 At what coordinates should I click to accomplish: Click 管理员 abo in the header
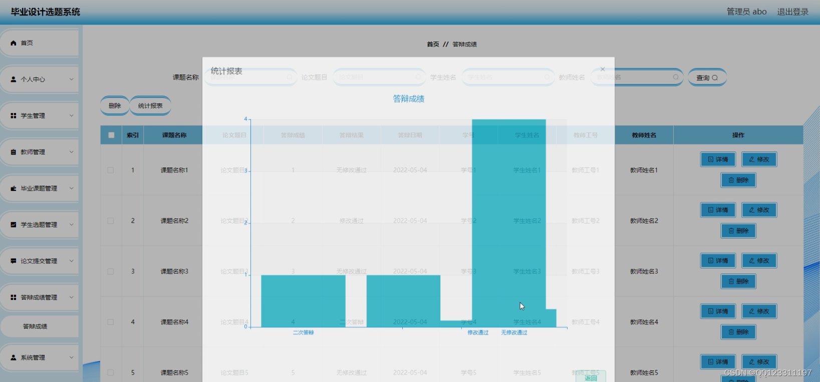point(746,11)
